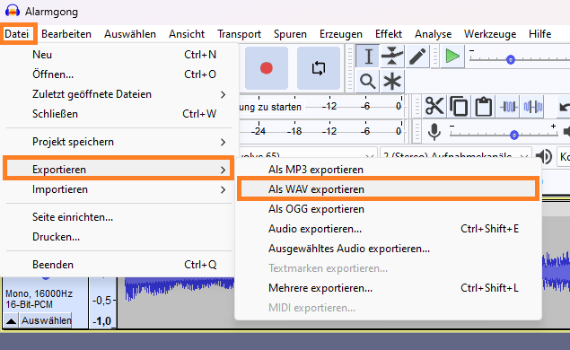Select the Zoom magnifier tool
Screen dimensions: 570x350
pyautogui.click(x=367, y=81)
